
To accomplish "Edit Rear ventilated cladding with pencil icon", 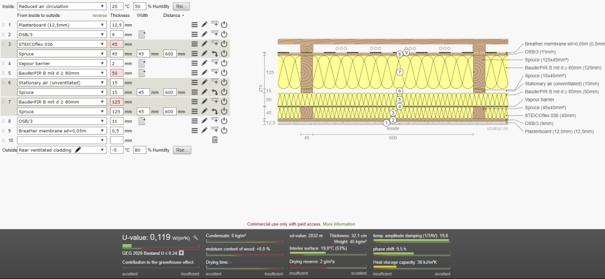I will pyautogui.click(x=78, y=150).
